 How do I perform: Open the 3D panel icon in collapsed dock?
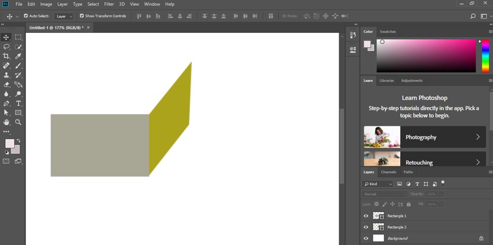pyautogui.click(x=353, y=49)
